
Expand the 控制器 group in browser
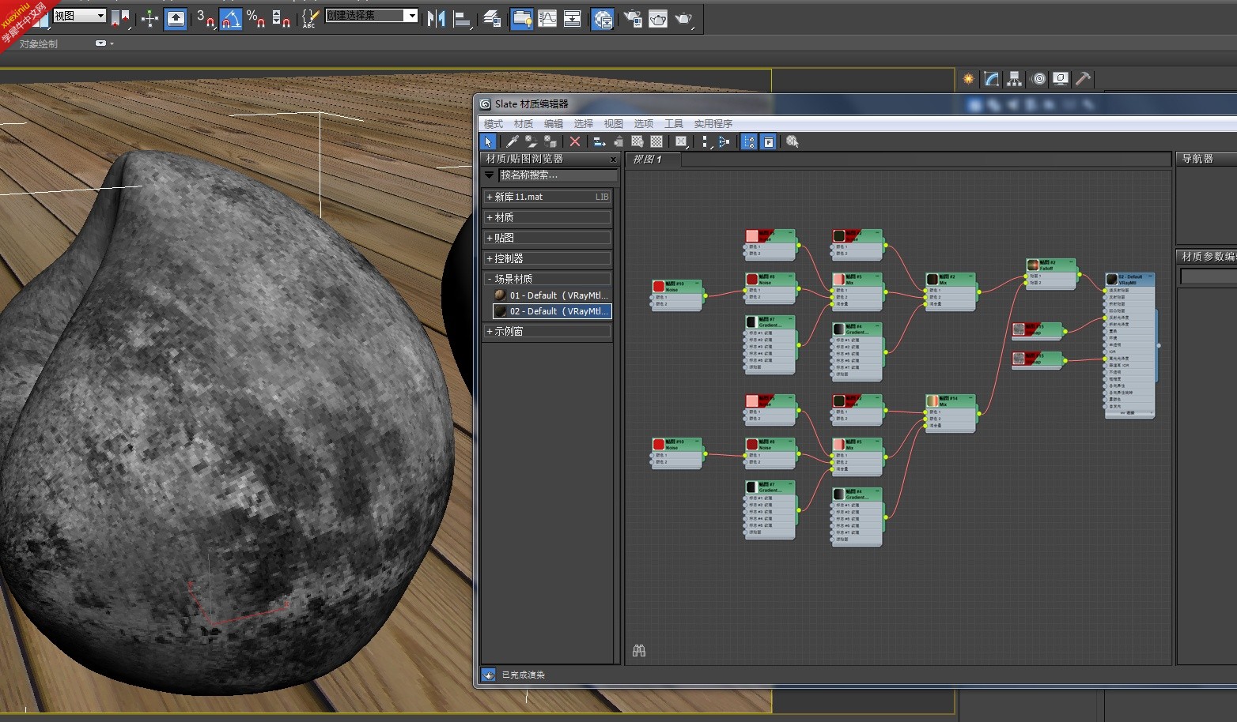point(547,258)
